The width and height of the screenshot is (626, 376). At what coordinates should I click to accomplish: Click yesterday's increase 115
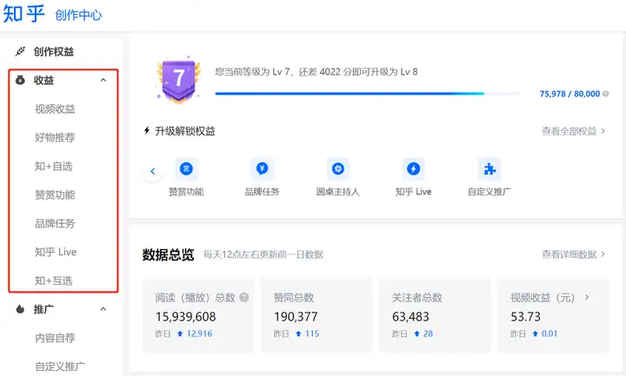point(312,333)
